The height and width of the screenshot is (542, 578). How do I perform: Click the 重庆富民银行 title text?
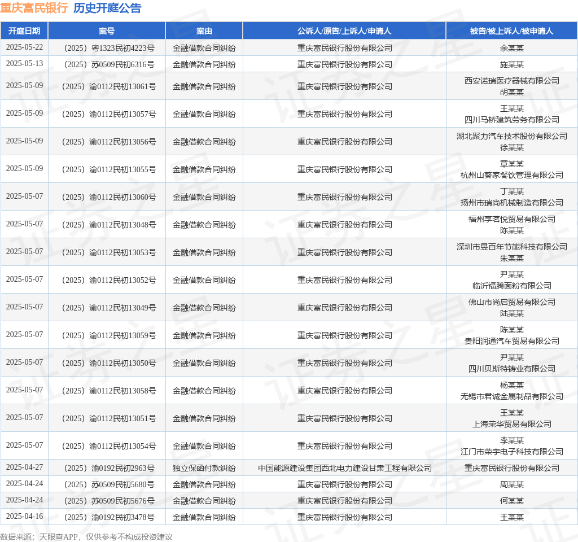tap(34, 8)
